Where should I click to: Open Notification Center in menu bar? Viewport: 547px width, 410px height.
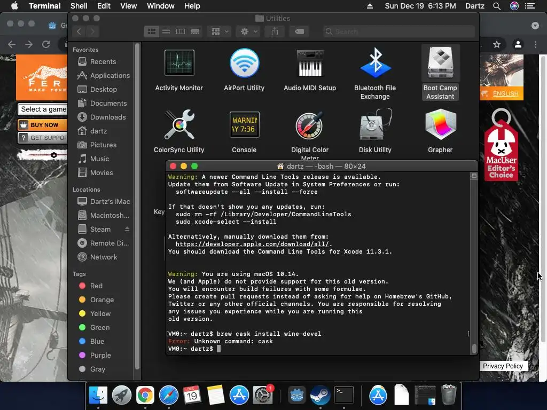pyautogui.click(x=530, y=6)
